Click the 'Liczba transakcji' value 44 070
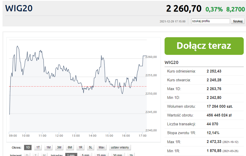Viewport: 246px width, 156px height. pos(212,124)
